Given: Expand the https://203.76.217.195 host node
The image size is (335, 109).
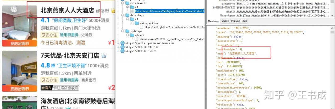Looking at the screenshot, I should (x=118, y=47).
